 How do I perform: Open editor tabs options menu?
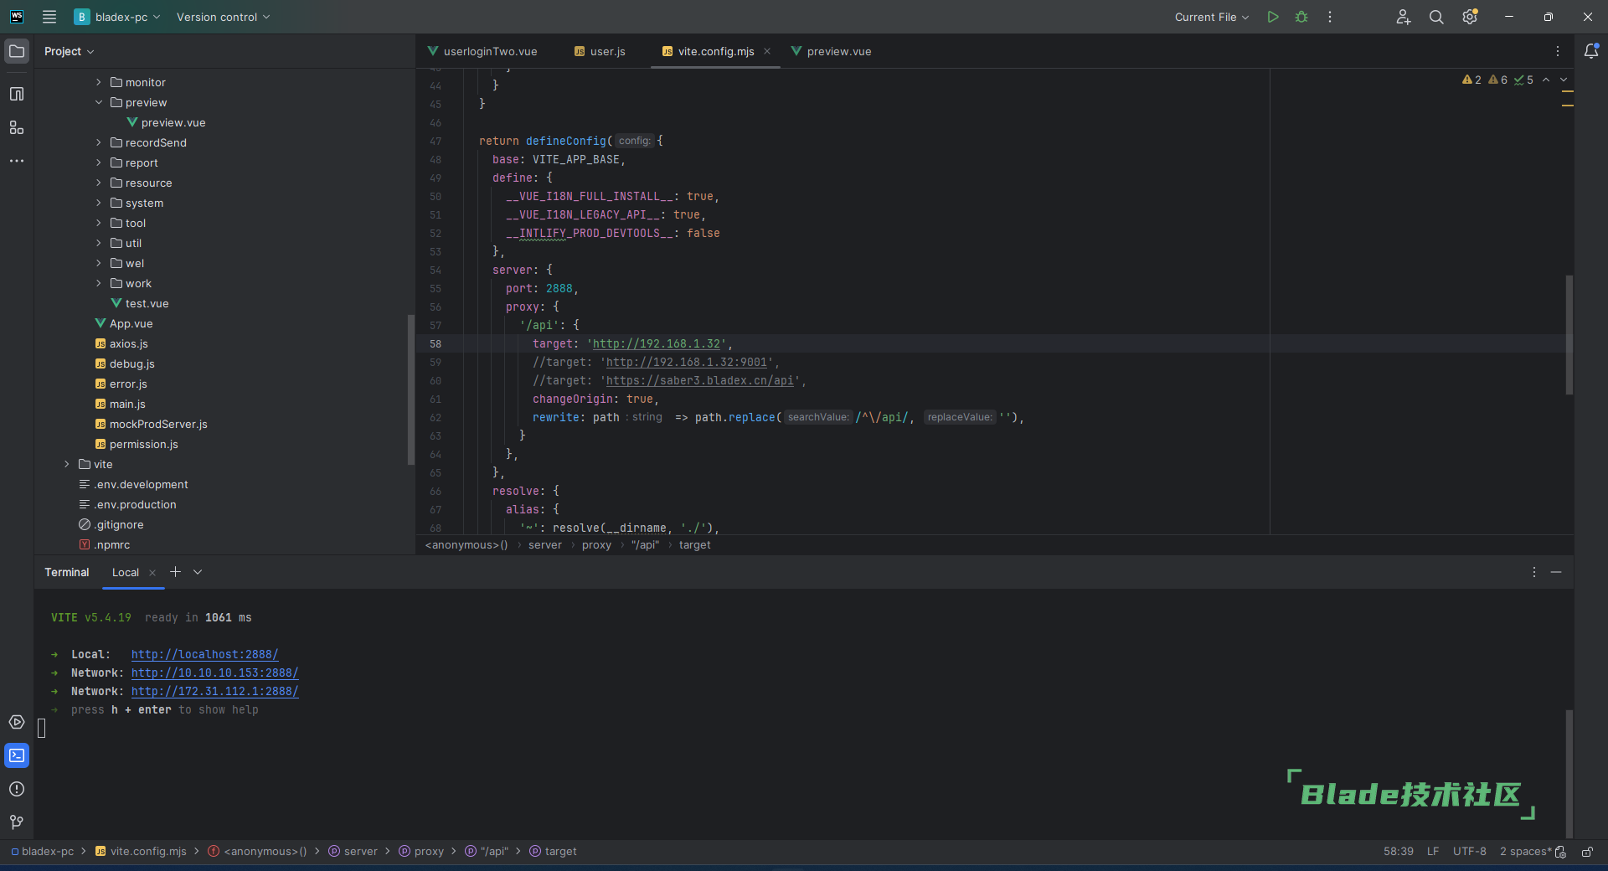[x=1558, y=51]
